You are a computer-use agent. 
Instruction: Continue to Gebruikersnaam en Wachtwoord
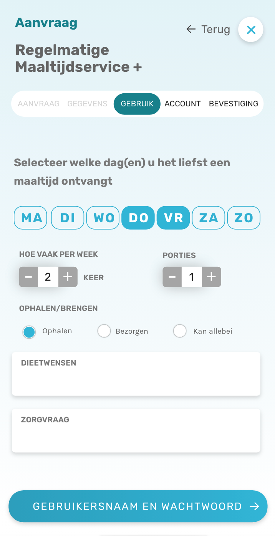coord(137,506)
